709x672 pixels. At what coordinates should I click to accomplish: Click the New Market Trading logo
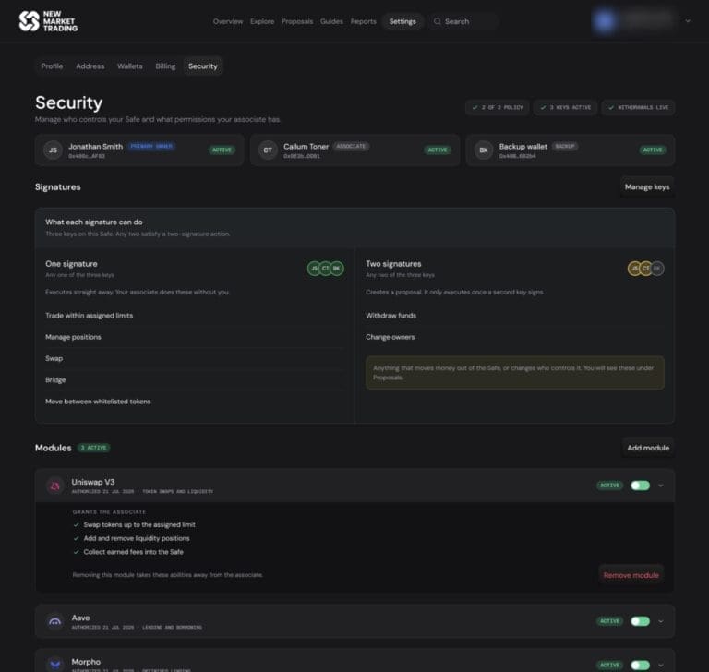(x=48, y=21)
